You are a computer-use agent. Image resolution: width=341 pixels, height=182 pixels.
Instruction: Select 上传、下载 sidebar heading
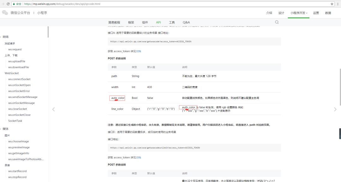tap(11, 56)
